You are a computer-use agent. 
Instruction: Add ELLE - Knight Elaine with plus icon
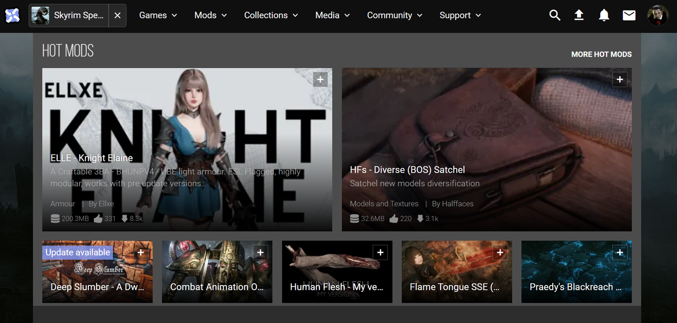coord(320,80)
